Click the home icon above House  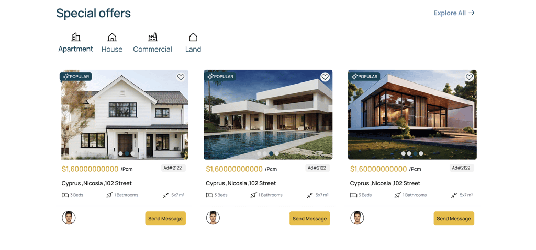point(112,37)
